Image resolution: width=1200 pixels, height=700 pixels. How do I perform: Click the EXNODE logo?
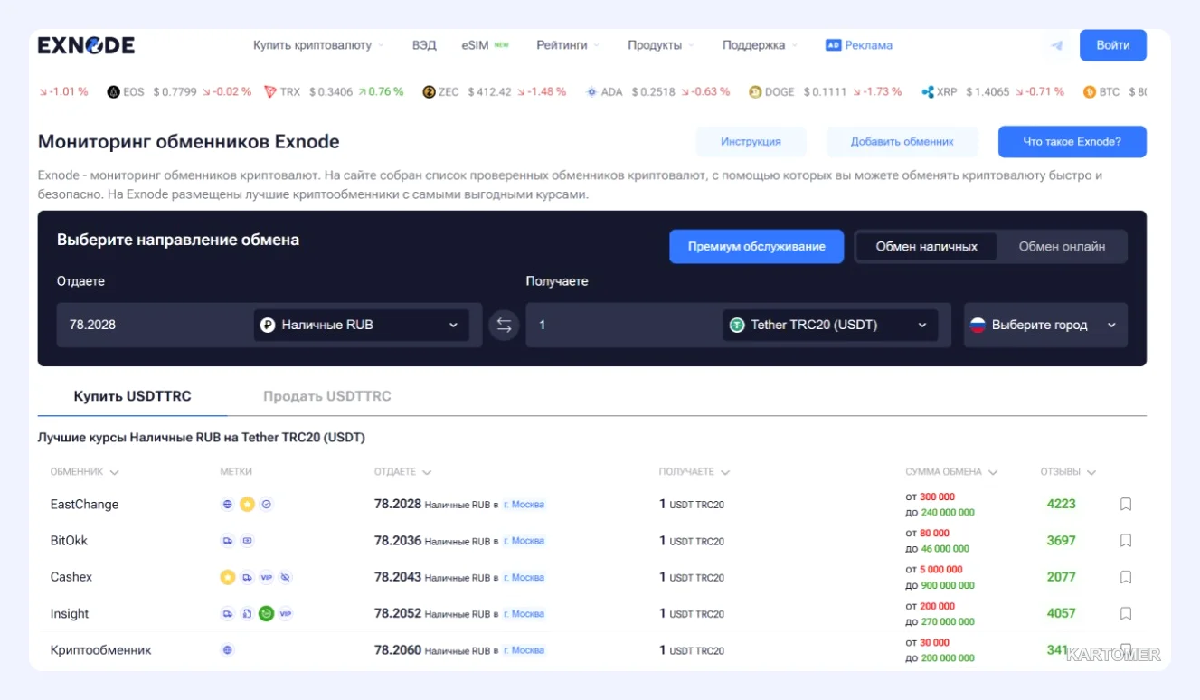(86, 45)
